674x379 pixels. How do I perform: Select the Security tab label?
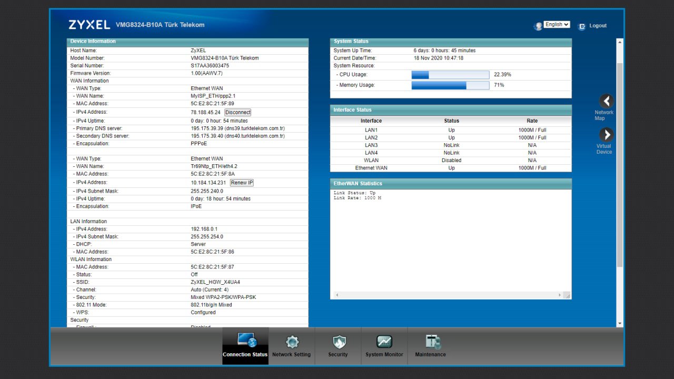coord(338,355)
